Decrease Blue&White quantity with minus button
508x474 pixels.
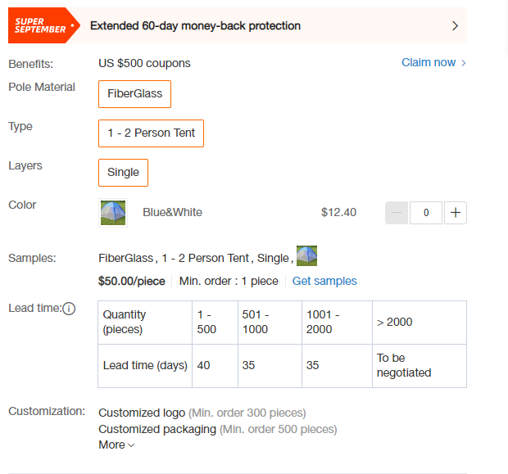coord(397,213)
